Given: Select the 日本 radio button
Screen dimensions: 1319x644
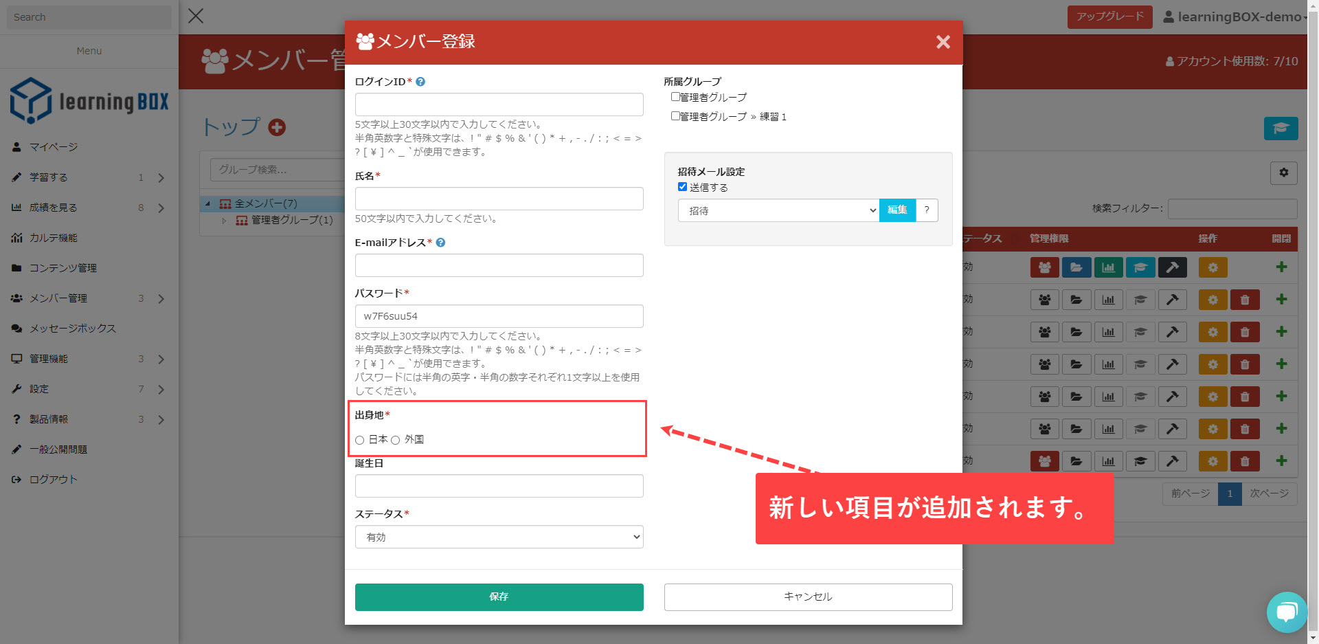Looking at the screenshot, I should 360,440.
